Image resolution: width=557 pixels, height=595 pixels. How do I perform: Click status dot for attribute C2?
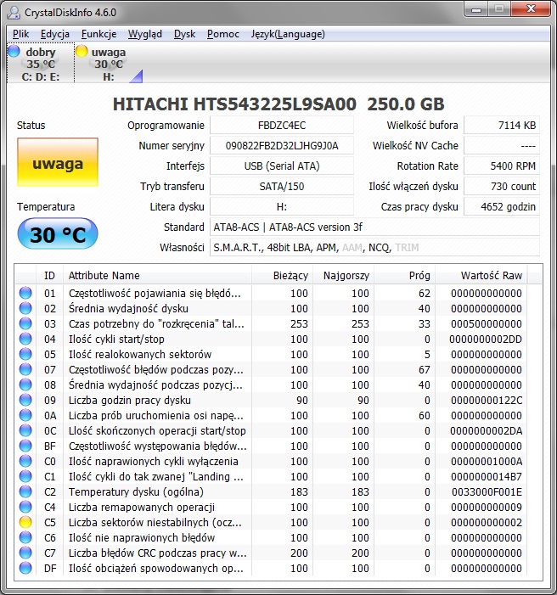pyautogui.click(x=25, y=491)
